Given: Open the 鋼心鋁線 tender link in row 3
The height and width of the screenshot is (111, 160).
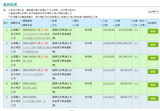Looking at the screenshot, I should coord(27,61).
